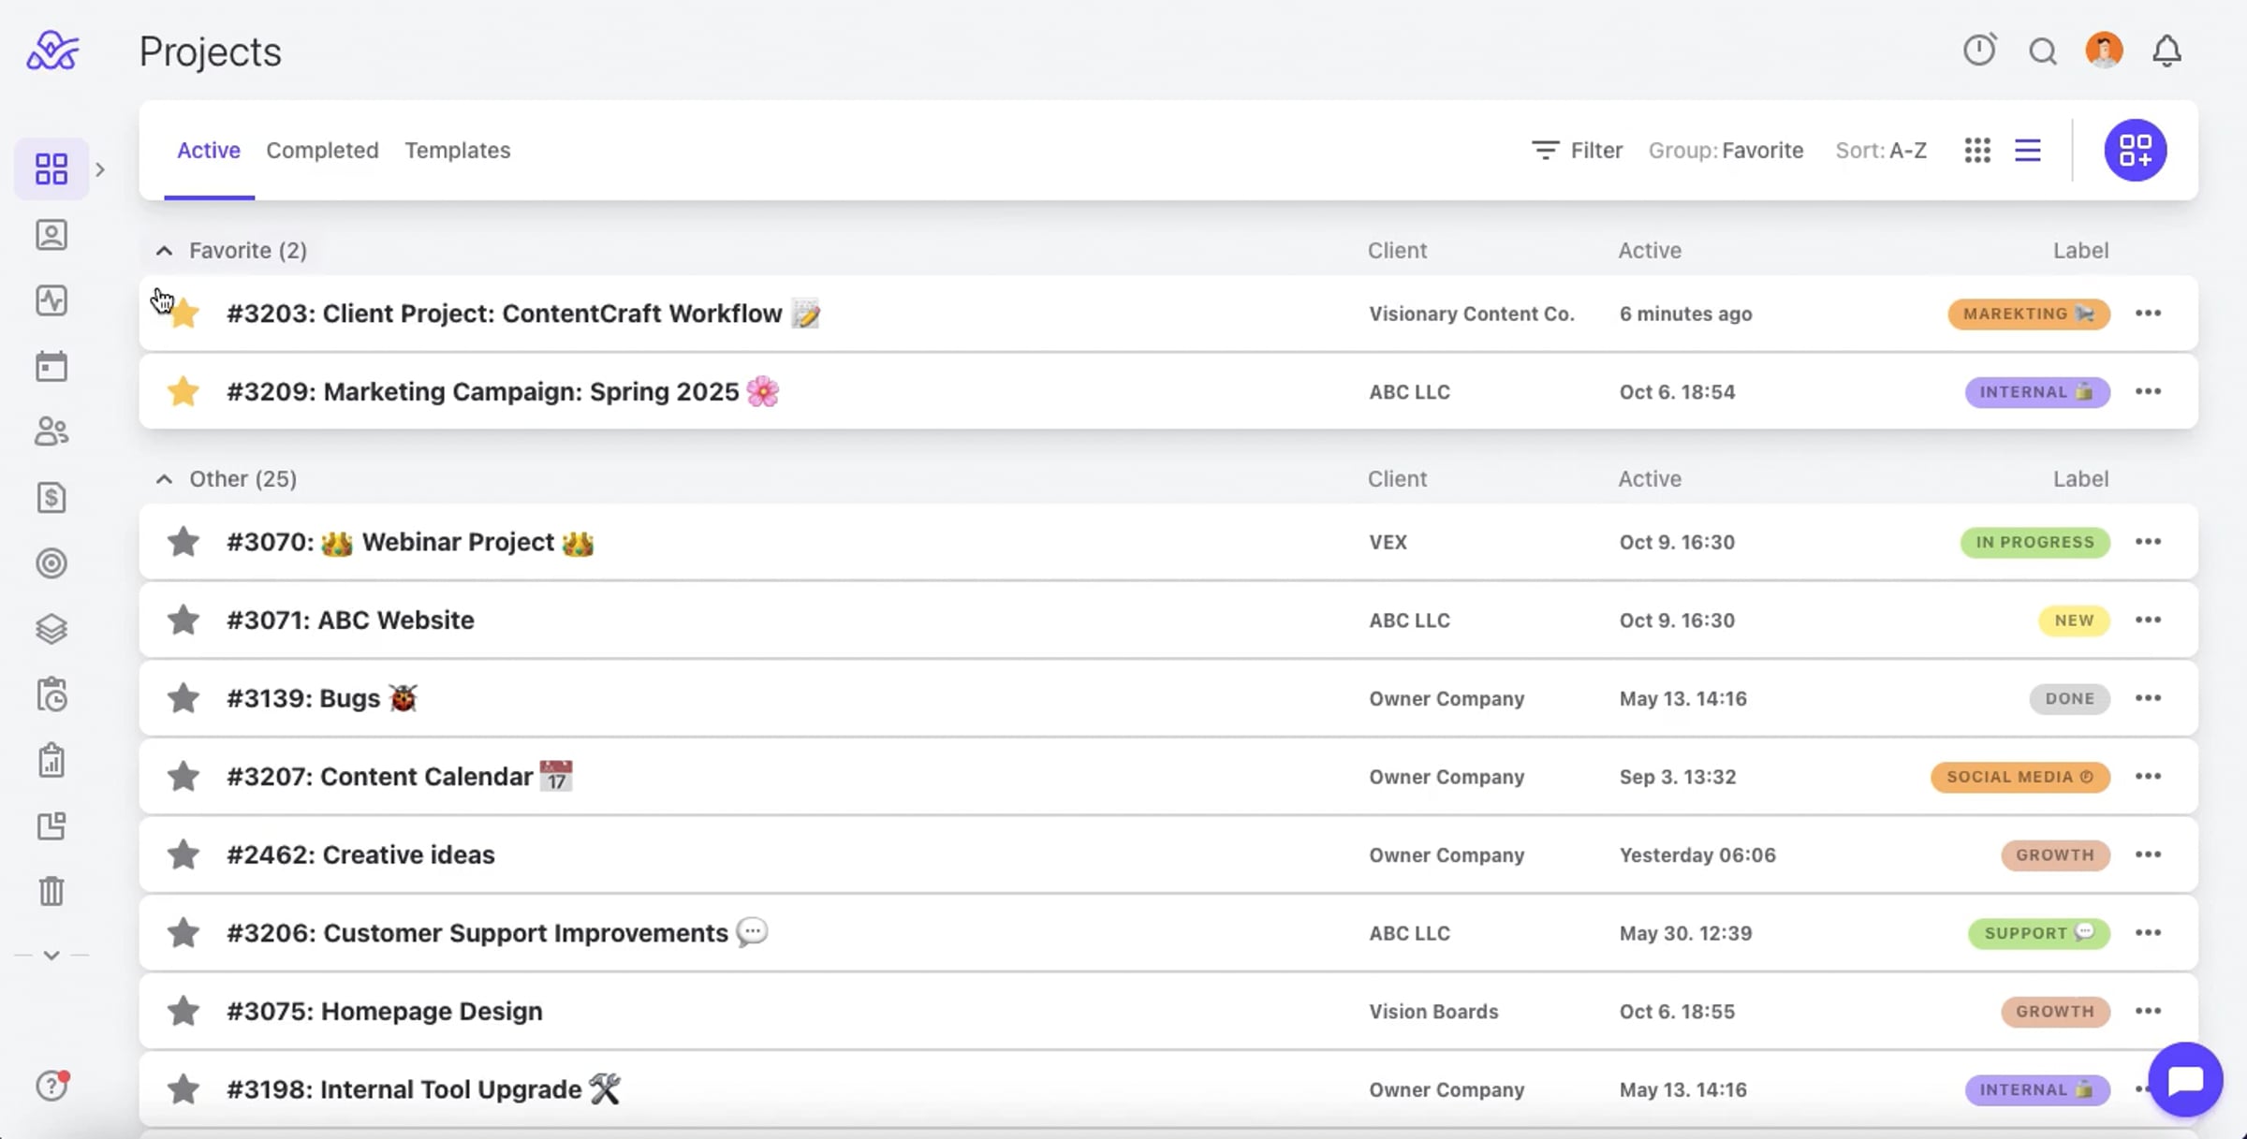Open the calendar icon in sidebar
Screen dimensions: 2247x1139
coord(51,366)
